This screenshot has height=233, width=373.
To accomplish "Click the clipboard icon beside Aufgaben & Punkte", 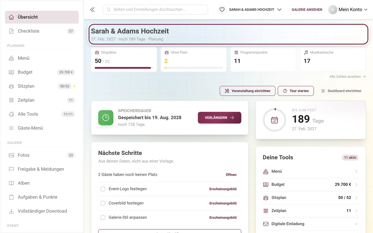I will (11, 197).
